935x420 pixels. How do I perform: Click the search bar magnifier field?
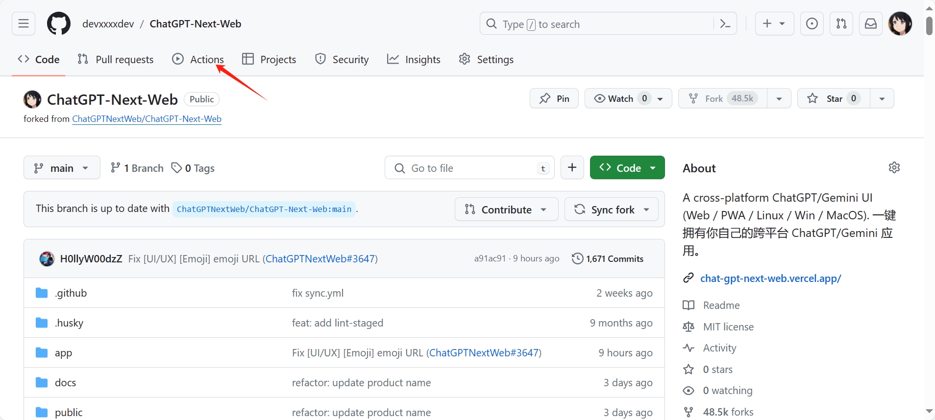coord(608,23)
